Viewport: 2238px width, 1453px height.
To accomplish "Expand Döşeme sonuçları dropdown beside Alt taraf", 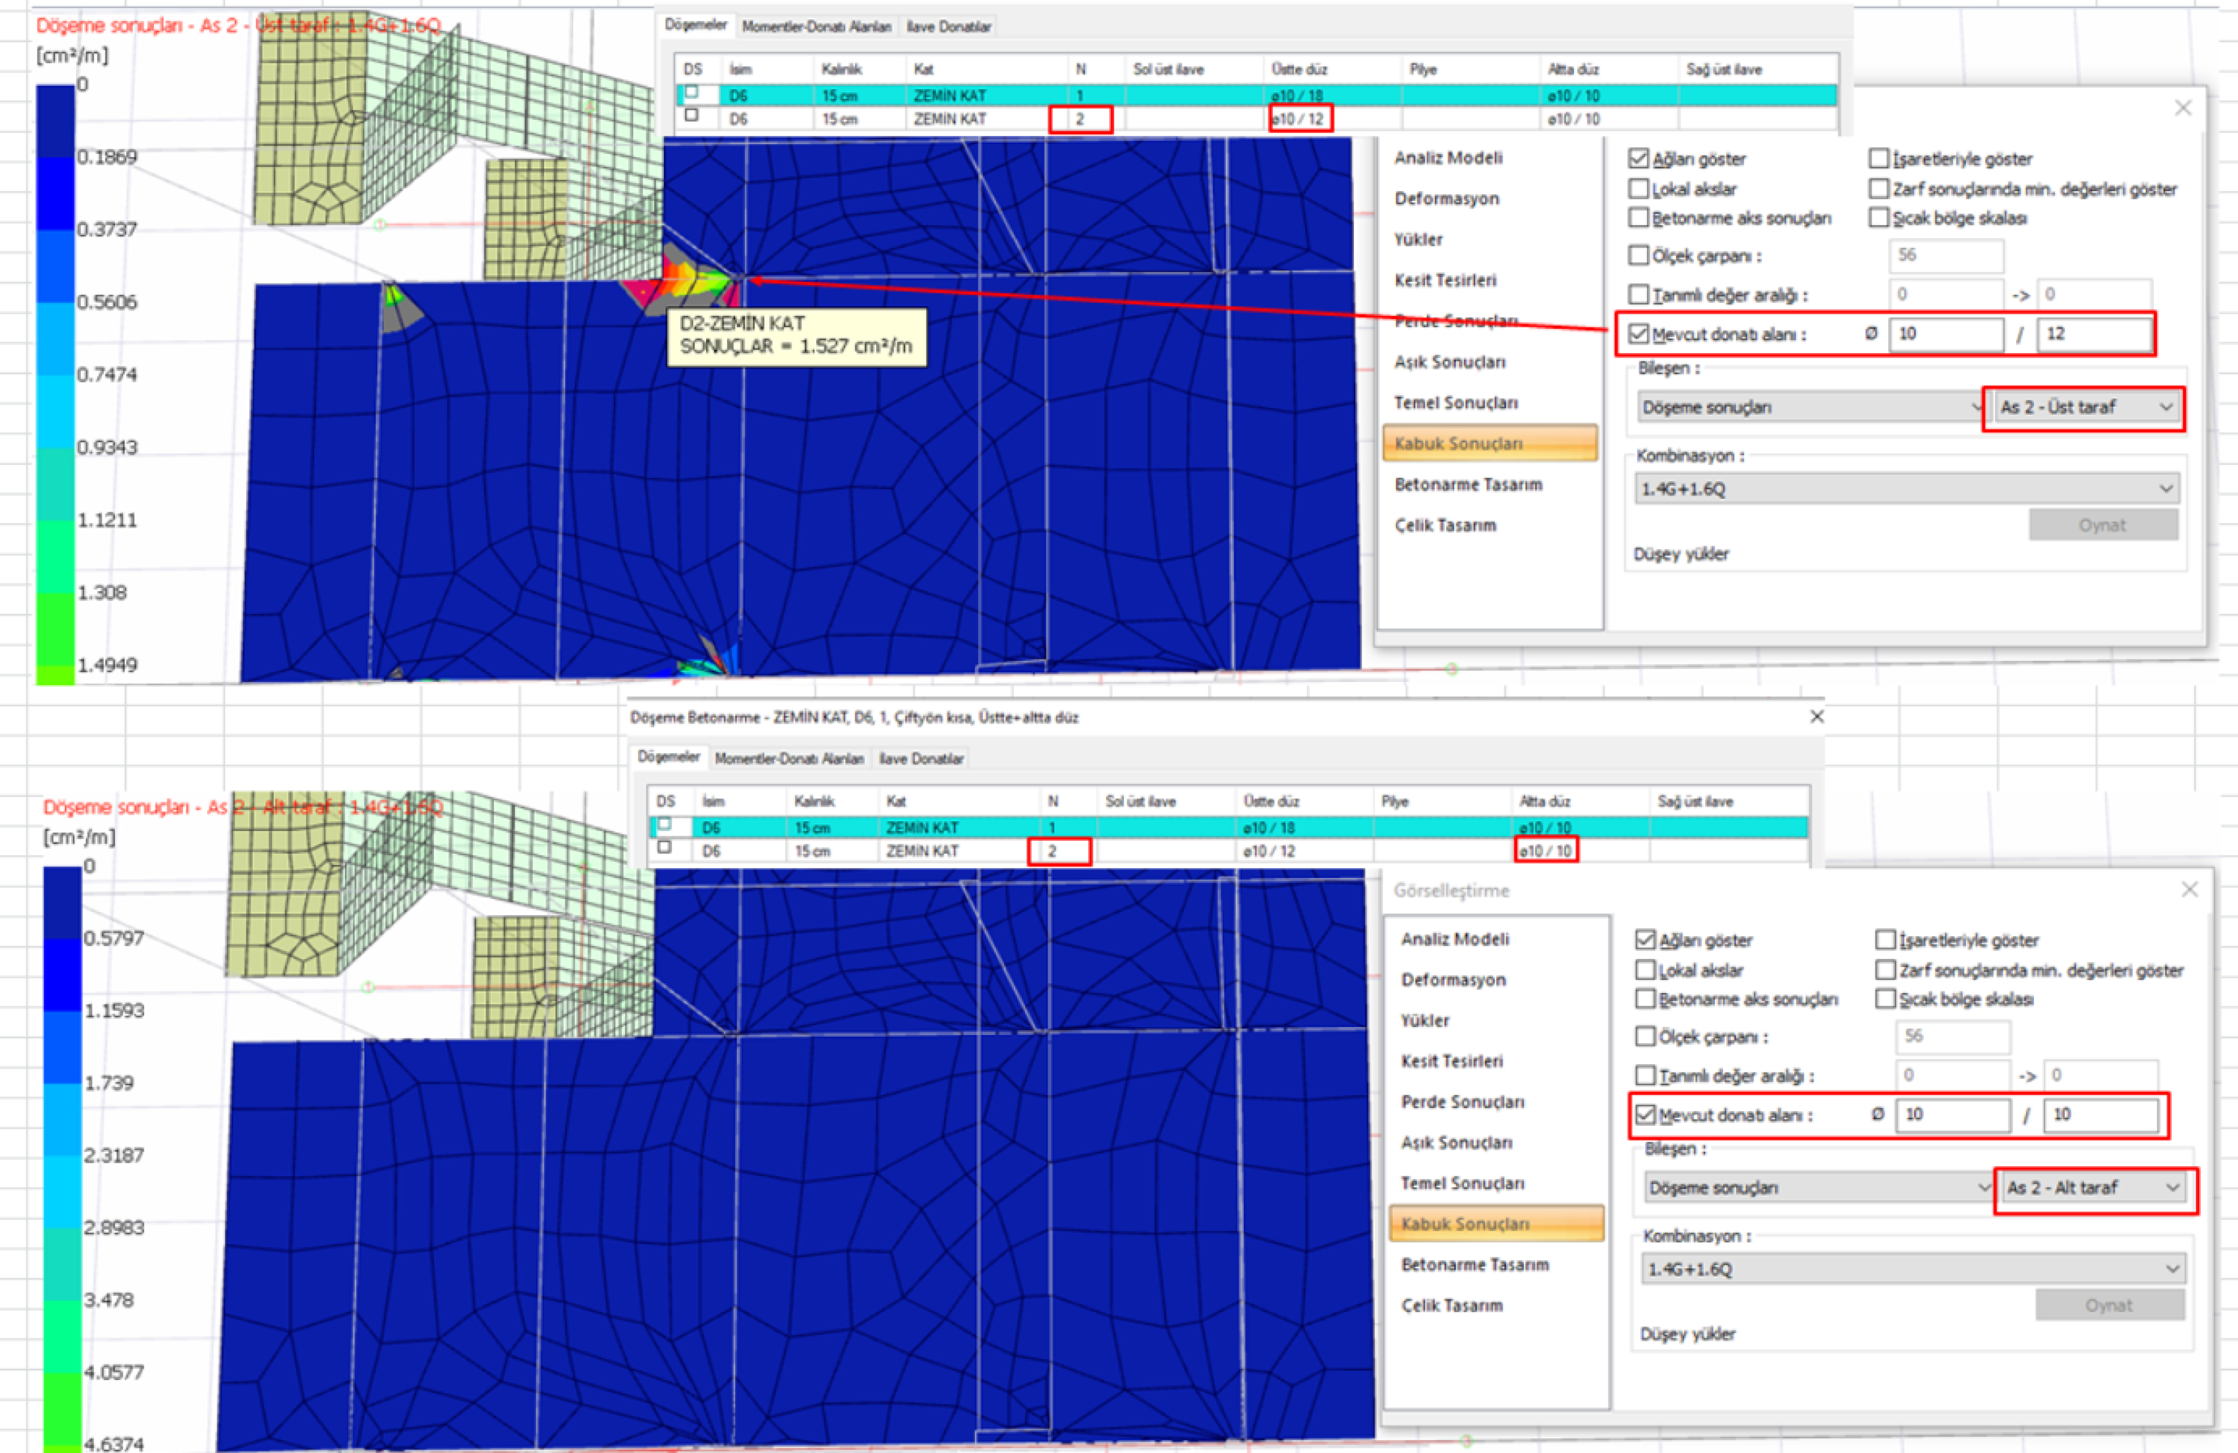I will pos(1818,1188).
